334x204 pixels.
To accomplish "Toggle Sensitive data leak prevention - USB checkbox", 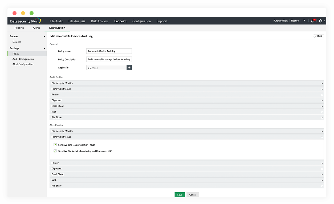I will click(x=55, y=145).
